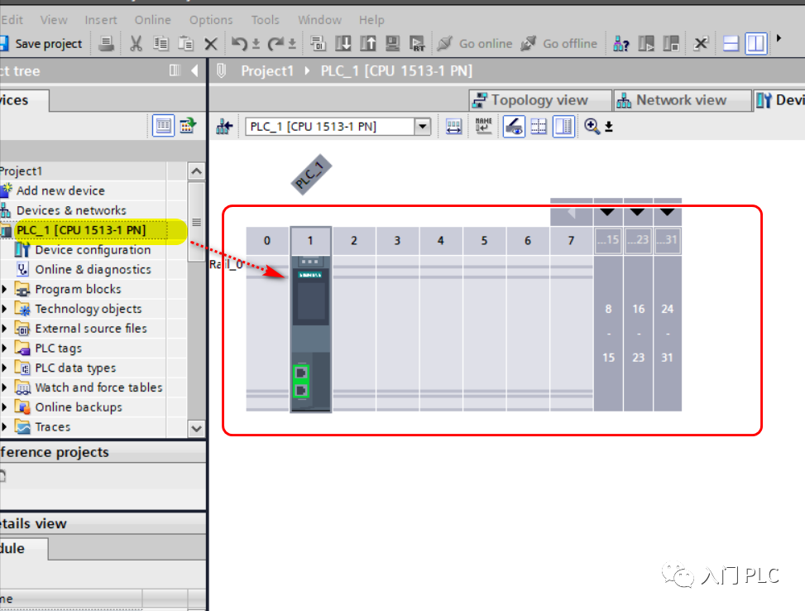This screenshot has height=611, width=805.
Task: Open the Online menu
Action: [x=152, y=20]
